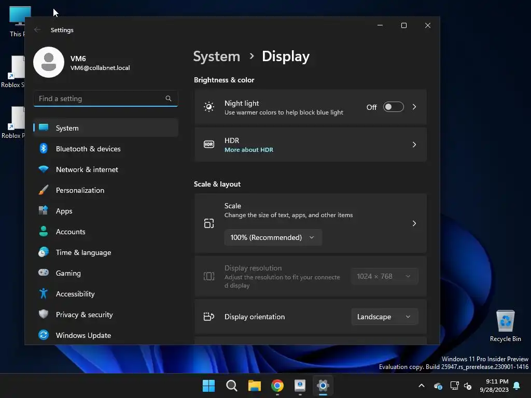Launch Google Chrome from the taskbar
This screenshot has width=531, height=398.
[277, 386]
